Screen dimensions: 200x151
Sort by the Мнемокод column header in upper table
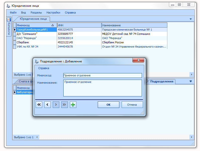(x=36, y=25)
